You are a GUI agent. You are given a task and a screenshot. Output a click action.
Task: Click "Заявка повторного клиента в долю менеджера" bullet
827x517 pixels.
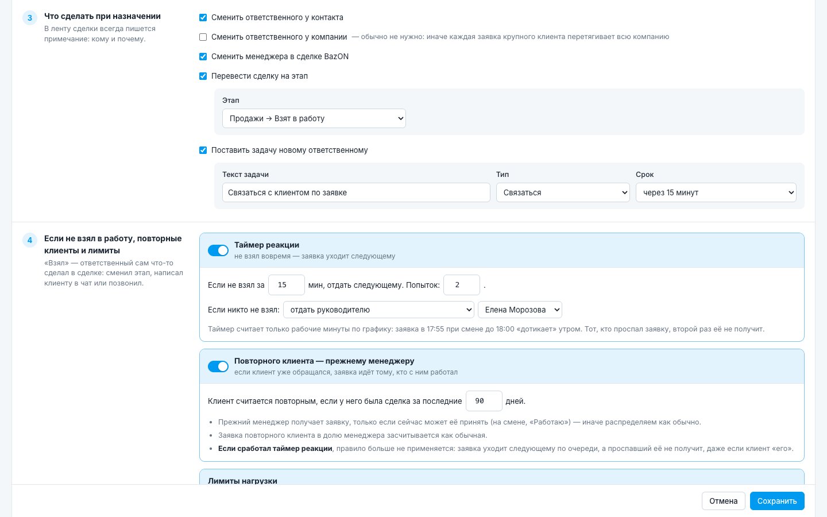353,435
